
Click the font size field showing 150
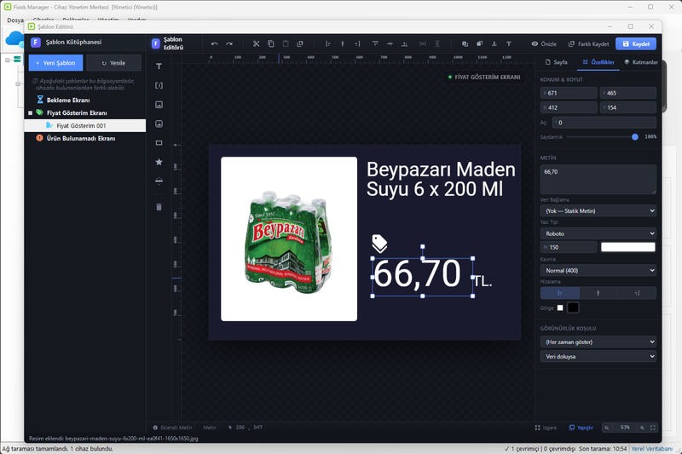pos(569,247)
